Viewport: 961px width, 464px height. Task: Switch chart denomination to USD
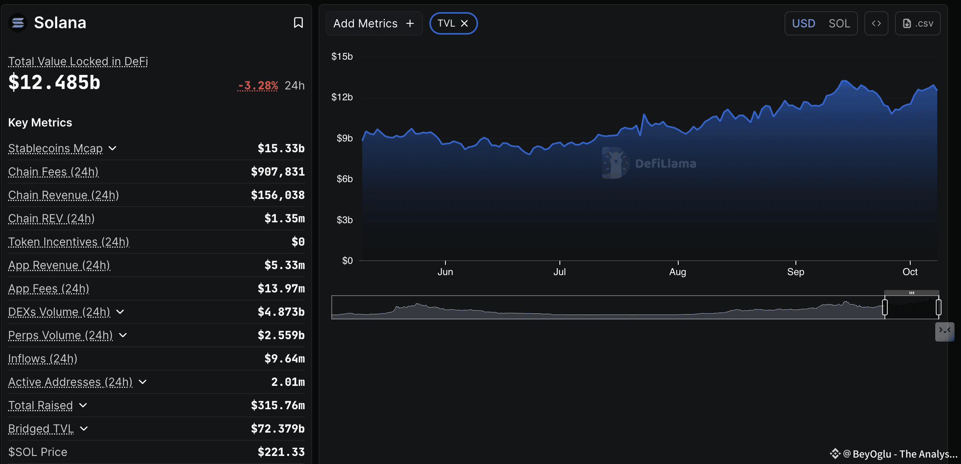click(804, 23)
